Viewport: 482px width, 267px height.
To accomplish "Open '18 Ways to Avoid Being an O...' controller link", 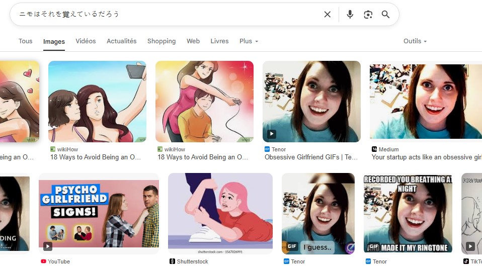I will click(x=203, y=157).
